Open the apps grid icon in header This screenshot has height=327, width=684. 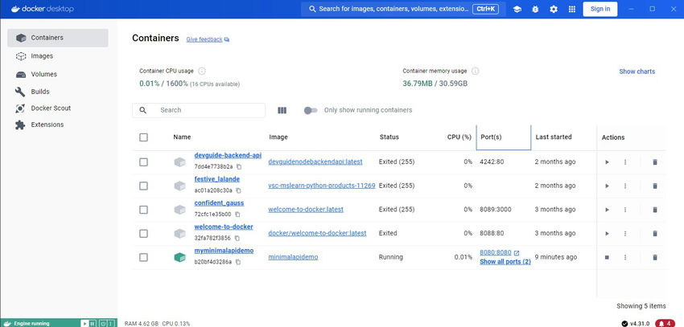[572, 9]
